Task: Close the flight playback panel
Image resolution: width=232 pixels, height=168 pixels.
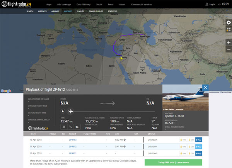Action: point(205,87)
